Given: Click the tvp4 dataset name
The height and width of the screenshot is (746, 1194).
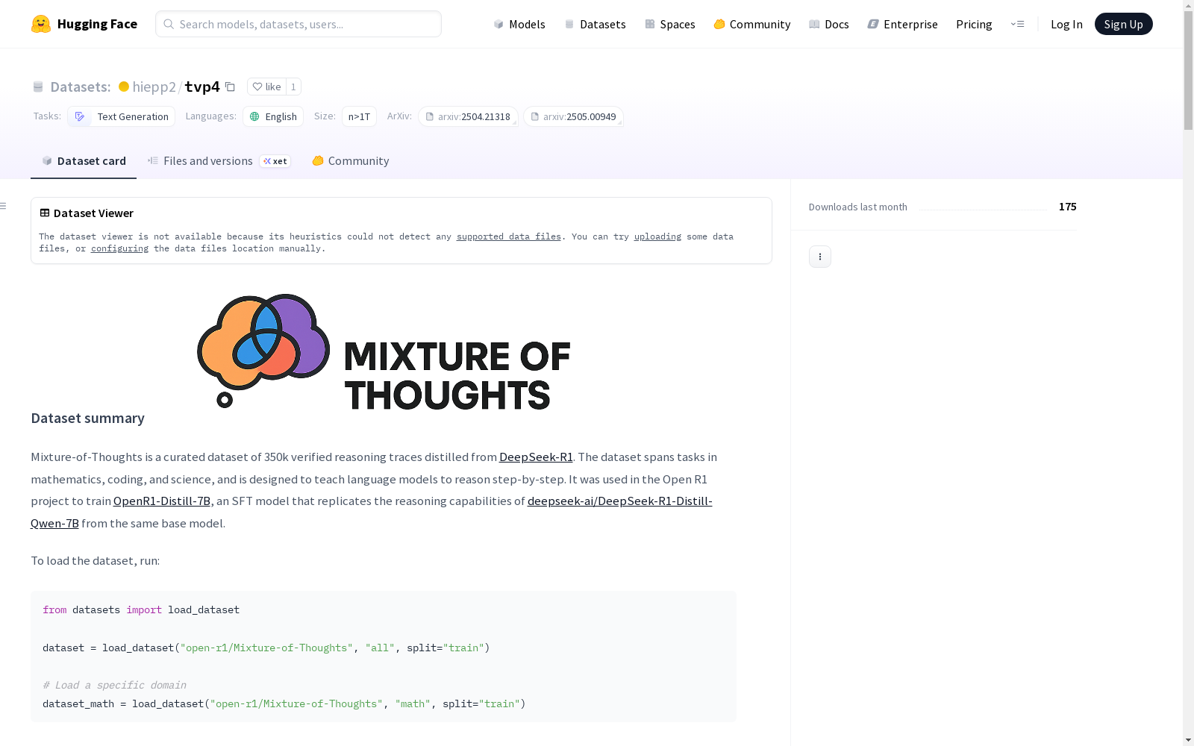Looking at the screenshot, I should click(x=202, y=87).
